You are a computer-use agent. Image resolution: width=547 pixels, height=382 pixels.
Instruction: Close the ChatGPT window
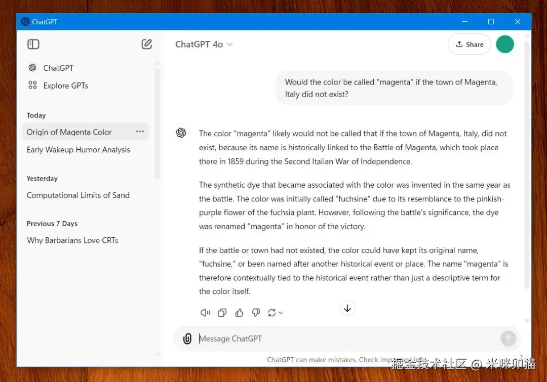pos(518,22)
